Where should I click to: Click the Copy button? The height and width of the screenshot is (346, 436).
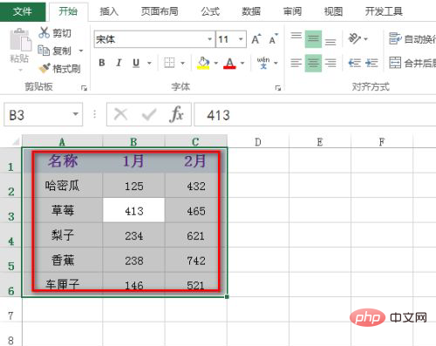click(x=55, y=51)
